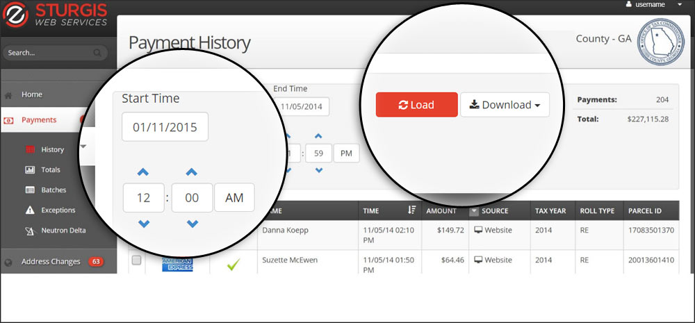This screenshot has height=323, width=695.
Task: Click the TIME sort descending icon
Action: (x=411, y=210)
